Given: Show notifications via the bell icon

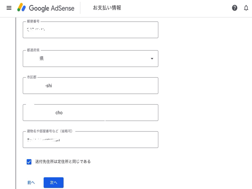Looking at the screenshot, I should 246,8.
